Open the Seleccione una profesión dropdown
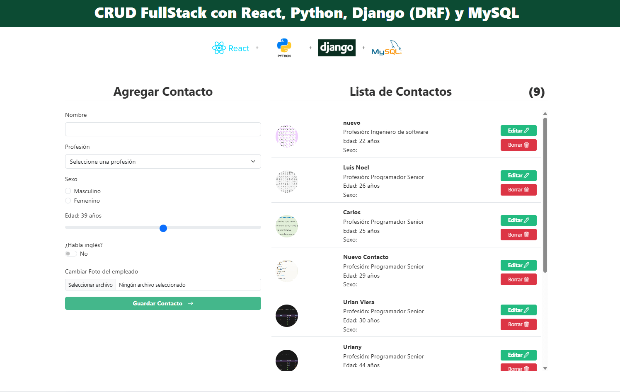 pyautogui.click(x=163, y=162)
